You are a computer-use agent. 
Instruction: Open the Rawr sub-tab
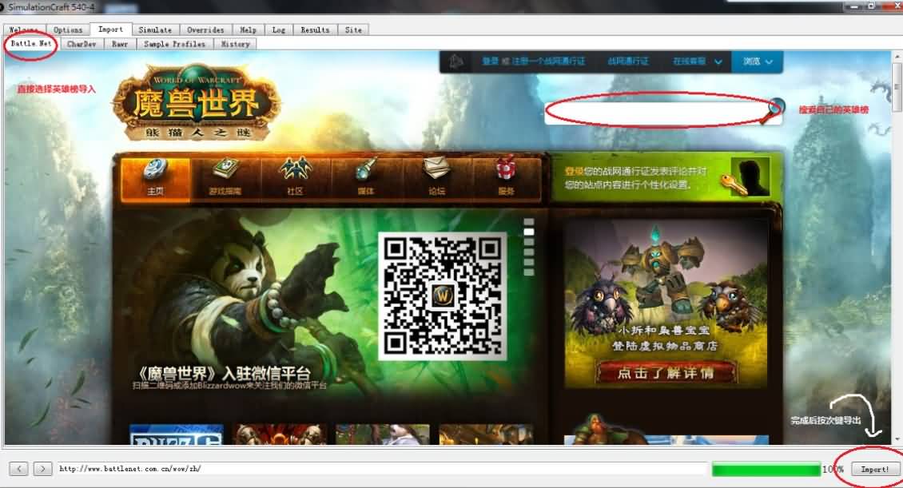coord(120,44)
